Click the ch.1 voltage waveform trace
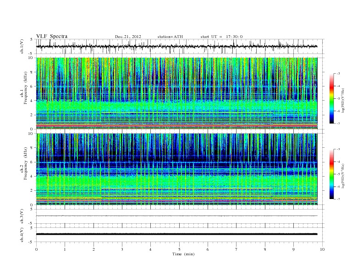363x280 pixels. coord(176,46)
